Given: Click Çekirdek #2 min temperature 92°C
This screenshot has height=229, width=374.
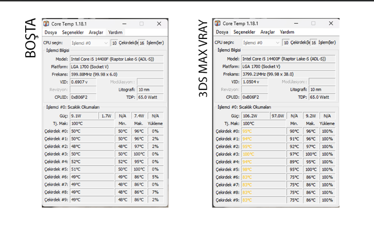Looking at the screenshot, I should pyautogui.click(x=295, y=146).
